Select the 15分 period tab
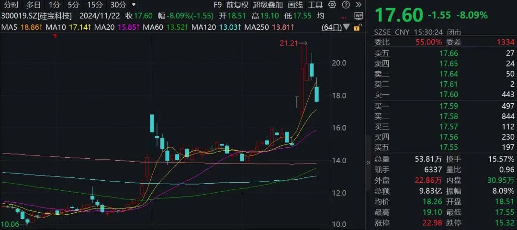The image size is (517, 230). tap(95, 5)
